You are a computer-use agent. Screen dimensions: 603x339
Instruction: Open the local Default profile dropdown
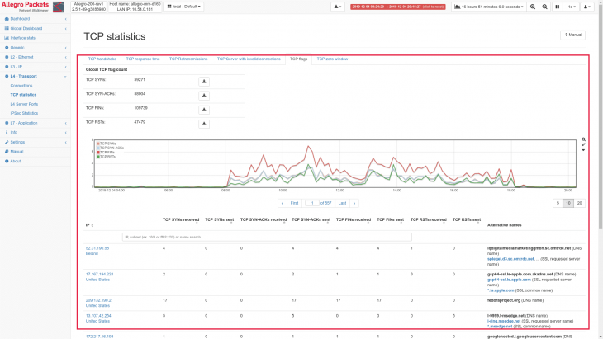tap(186, 7)
